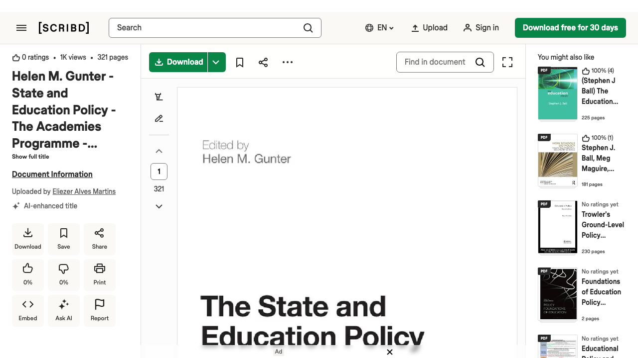Click Upload in the top navigation
The width and height of the screenshot is (638, 358).
(429, 28)
